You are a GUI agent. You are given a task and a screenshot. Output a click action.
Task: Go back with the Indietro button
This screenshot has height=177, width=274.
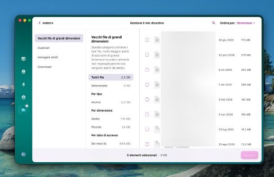coord(46,23)
